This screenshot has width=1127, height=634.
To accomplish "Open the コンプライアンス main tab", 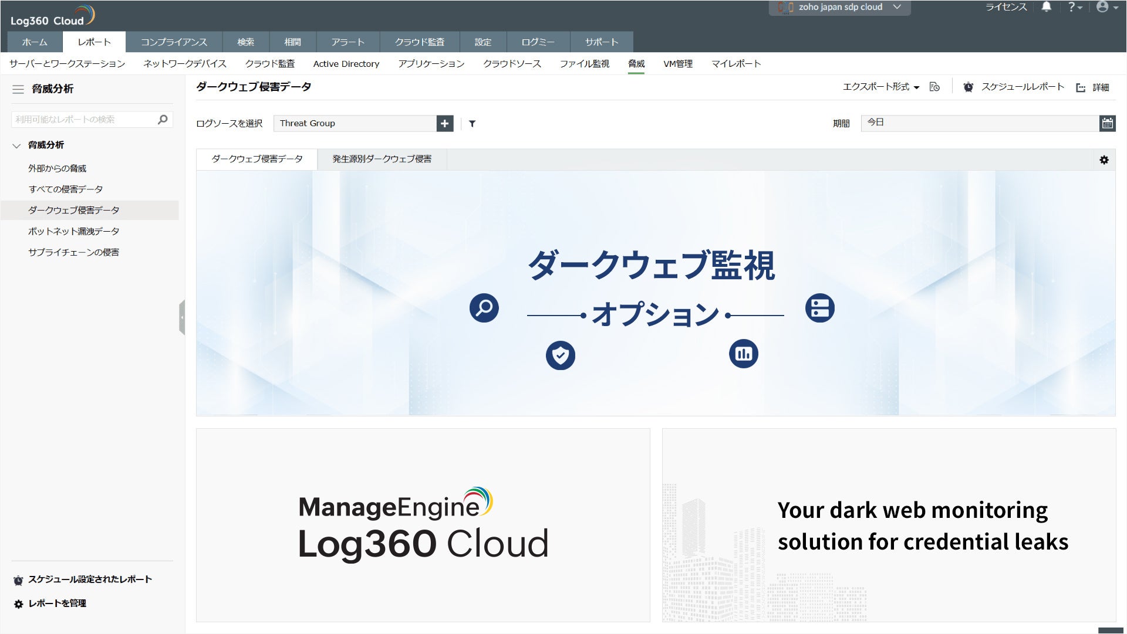I will tap(174, 42).
